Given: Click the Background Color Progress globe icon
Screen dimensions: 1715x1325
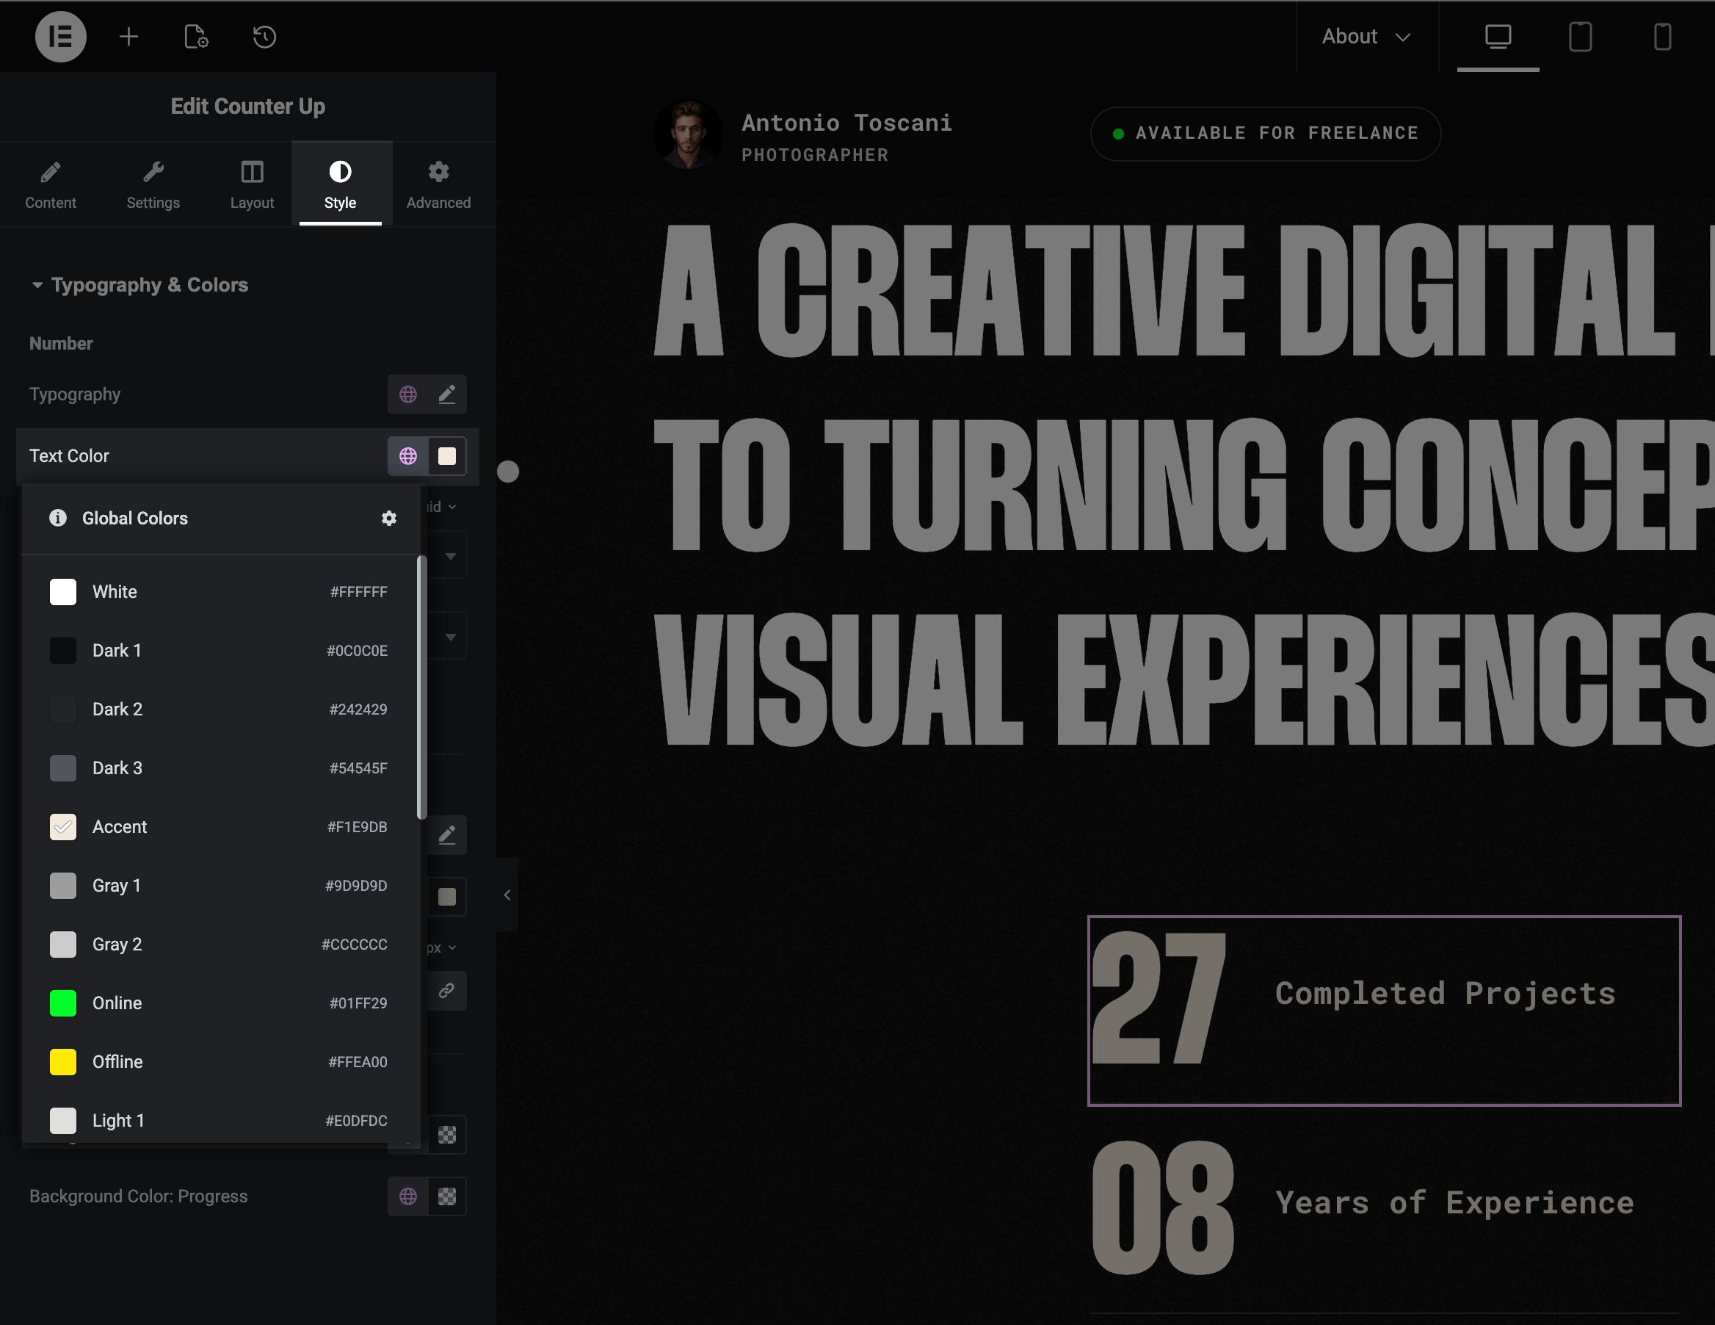Looking at the screenshot, I should pyautogui.click(x=408, y=1196).
